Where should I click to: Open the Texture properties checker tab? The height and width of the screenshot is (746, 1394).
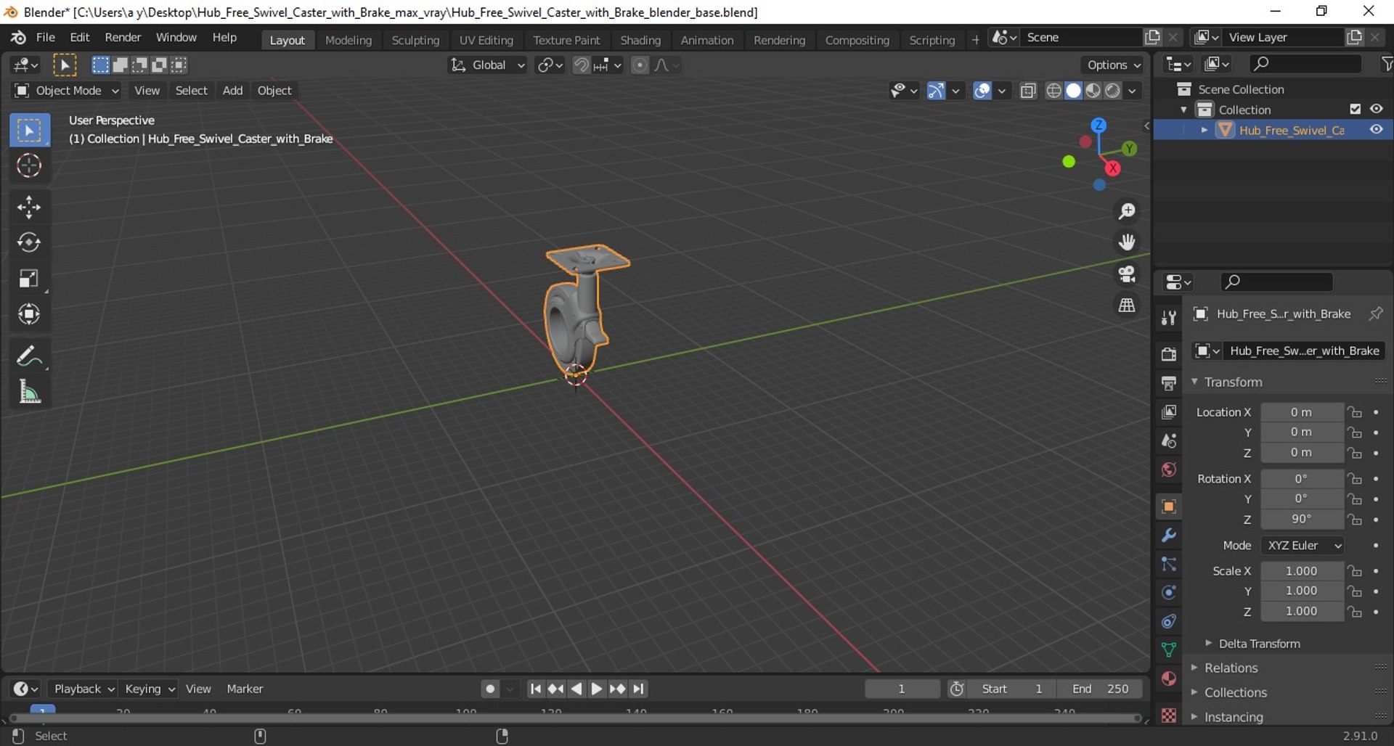point(1168,715)
